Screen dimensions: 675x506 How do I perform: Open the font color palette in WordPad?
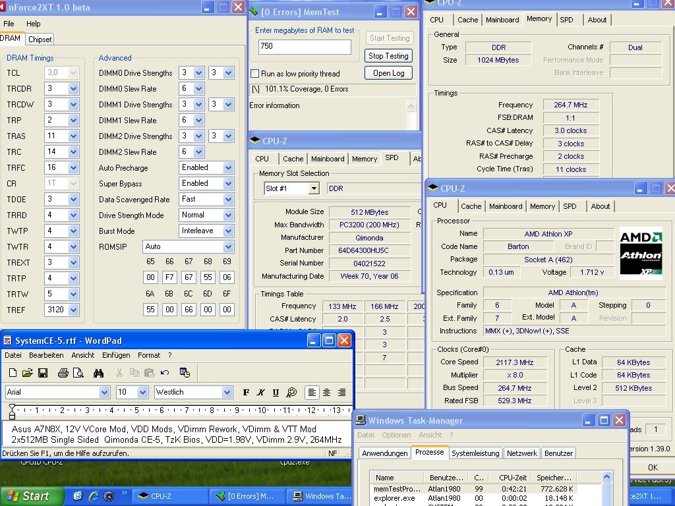[x=291, y=392]
